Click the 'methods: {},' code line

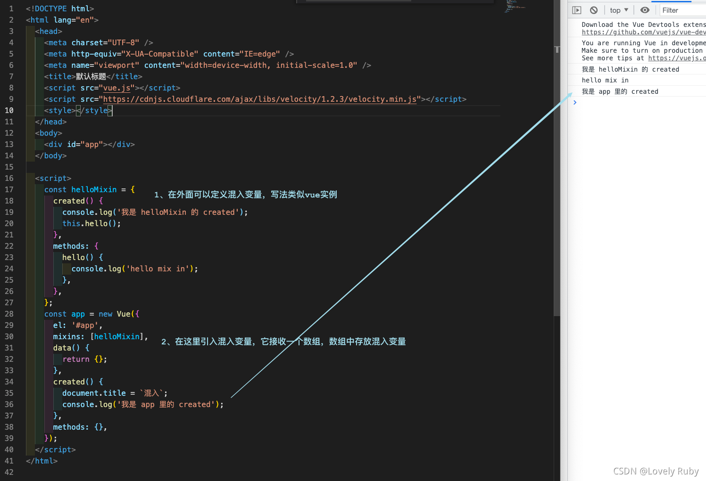(x=80, y=427)
